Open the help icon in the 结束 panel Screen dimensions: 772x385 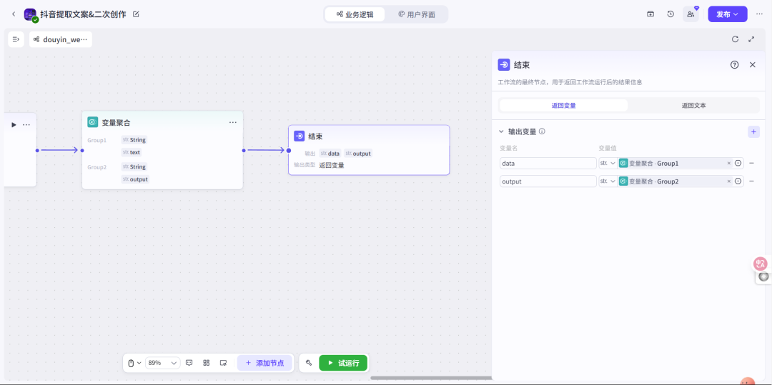(735, 65)
